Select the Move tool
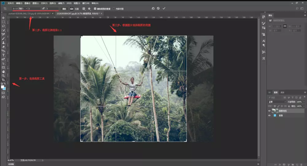Viewport: 307px width, 166px height. coord(3,18)
